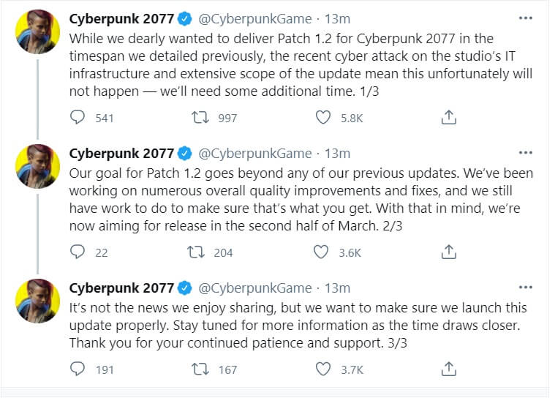Reply to the second tweet with 22 replies

coord(78,252)
